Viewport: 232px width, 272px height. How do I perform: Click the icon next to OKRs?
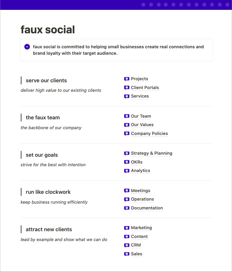(x=126, y=162)
